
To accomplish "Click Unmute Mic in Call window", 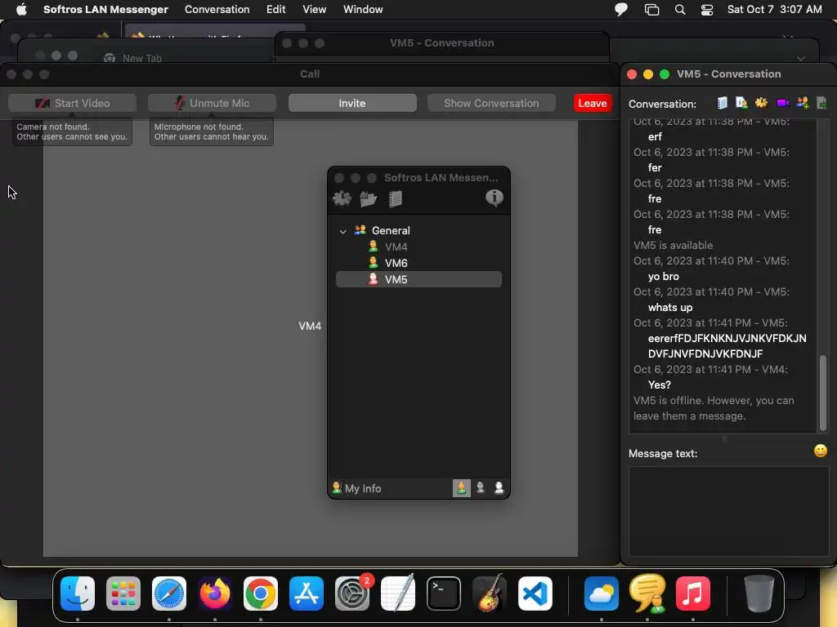I will point(212,103).
